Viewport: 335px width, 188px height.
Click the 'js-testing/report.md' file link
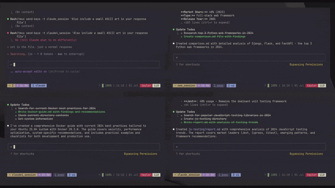click(203, 129)
